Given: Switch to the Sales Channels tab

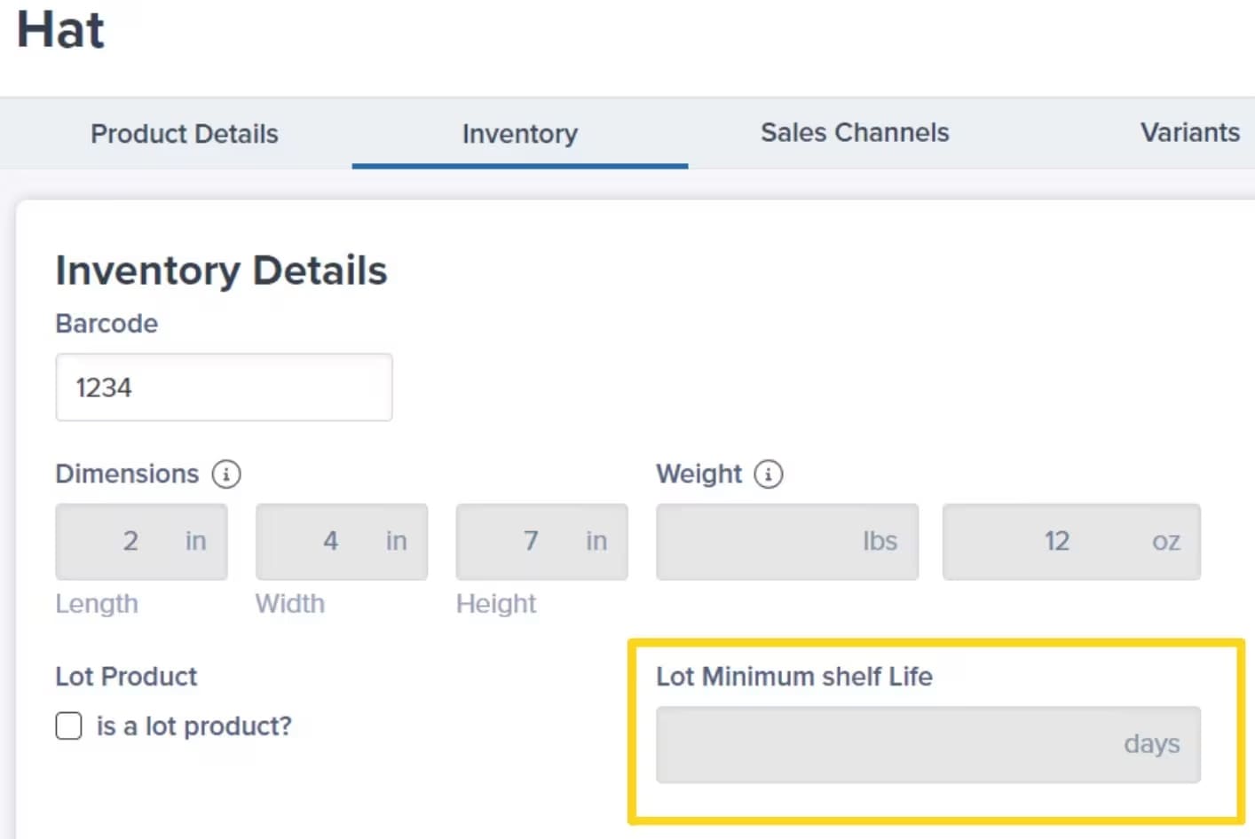Looking at the screenshot, I should [x=854, y=133].
